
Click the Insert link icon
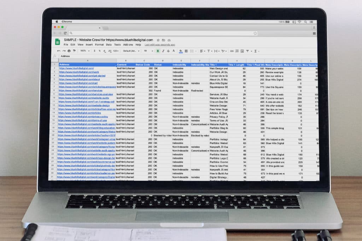pyautogui.click(x=232, y=51)
